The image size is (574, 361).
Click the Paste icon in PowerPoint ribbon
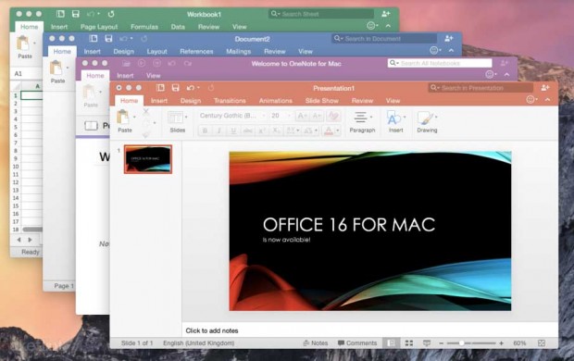click(x=123, y=118)
